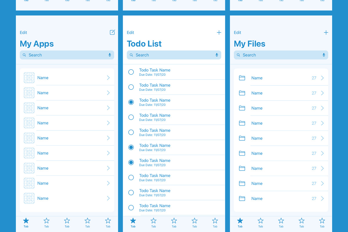Tap the fourth folder icon in My Files
The height and width of the screenshot is (232, 348).
coord(242,123)
